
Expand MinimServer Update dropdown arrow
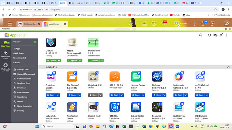click(102, 60)
